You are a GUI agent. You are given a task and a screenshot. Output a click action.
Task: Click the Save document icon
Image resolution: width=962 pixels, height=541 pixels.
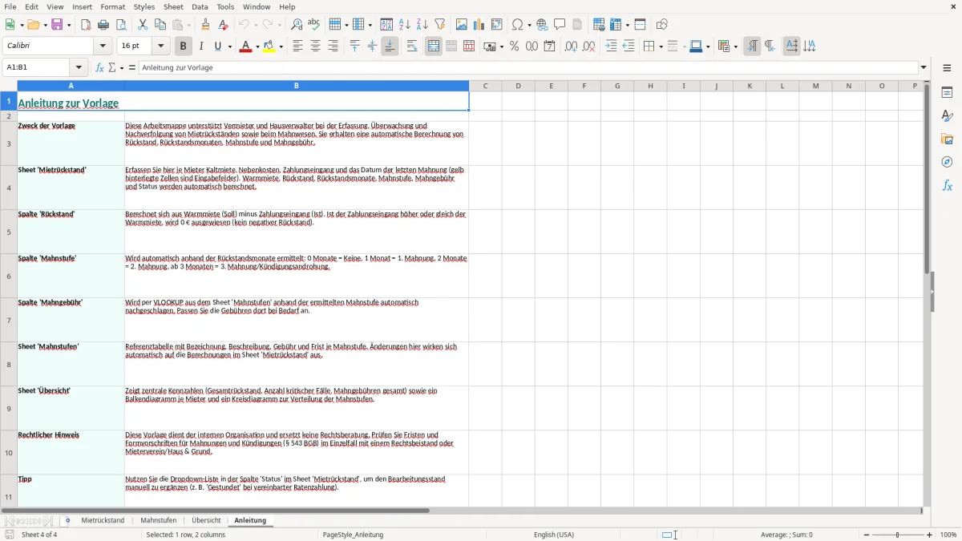(x=57, y=25)
